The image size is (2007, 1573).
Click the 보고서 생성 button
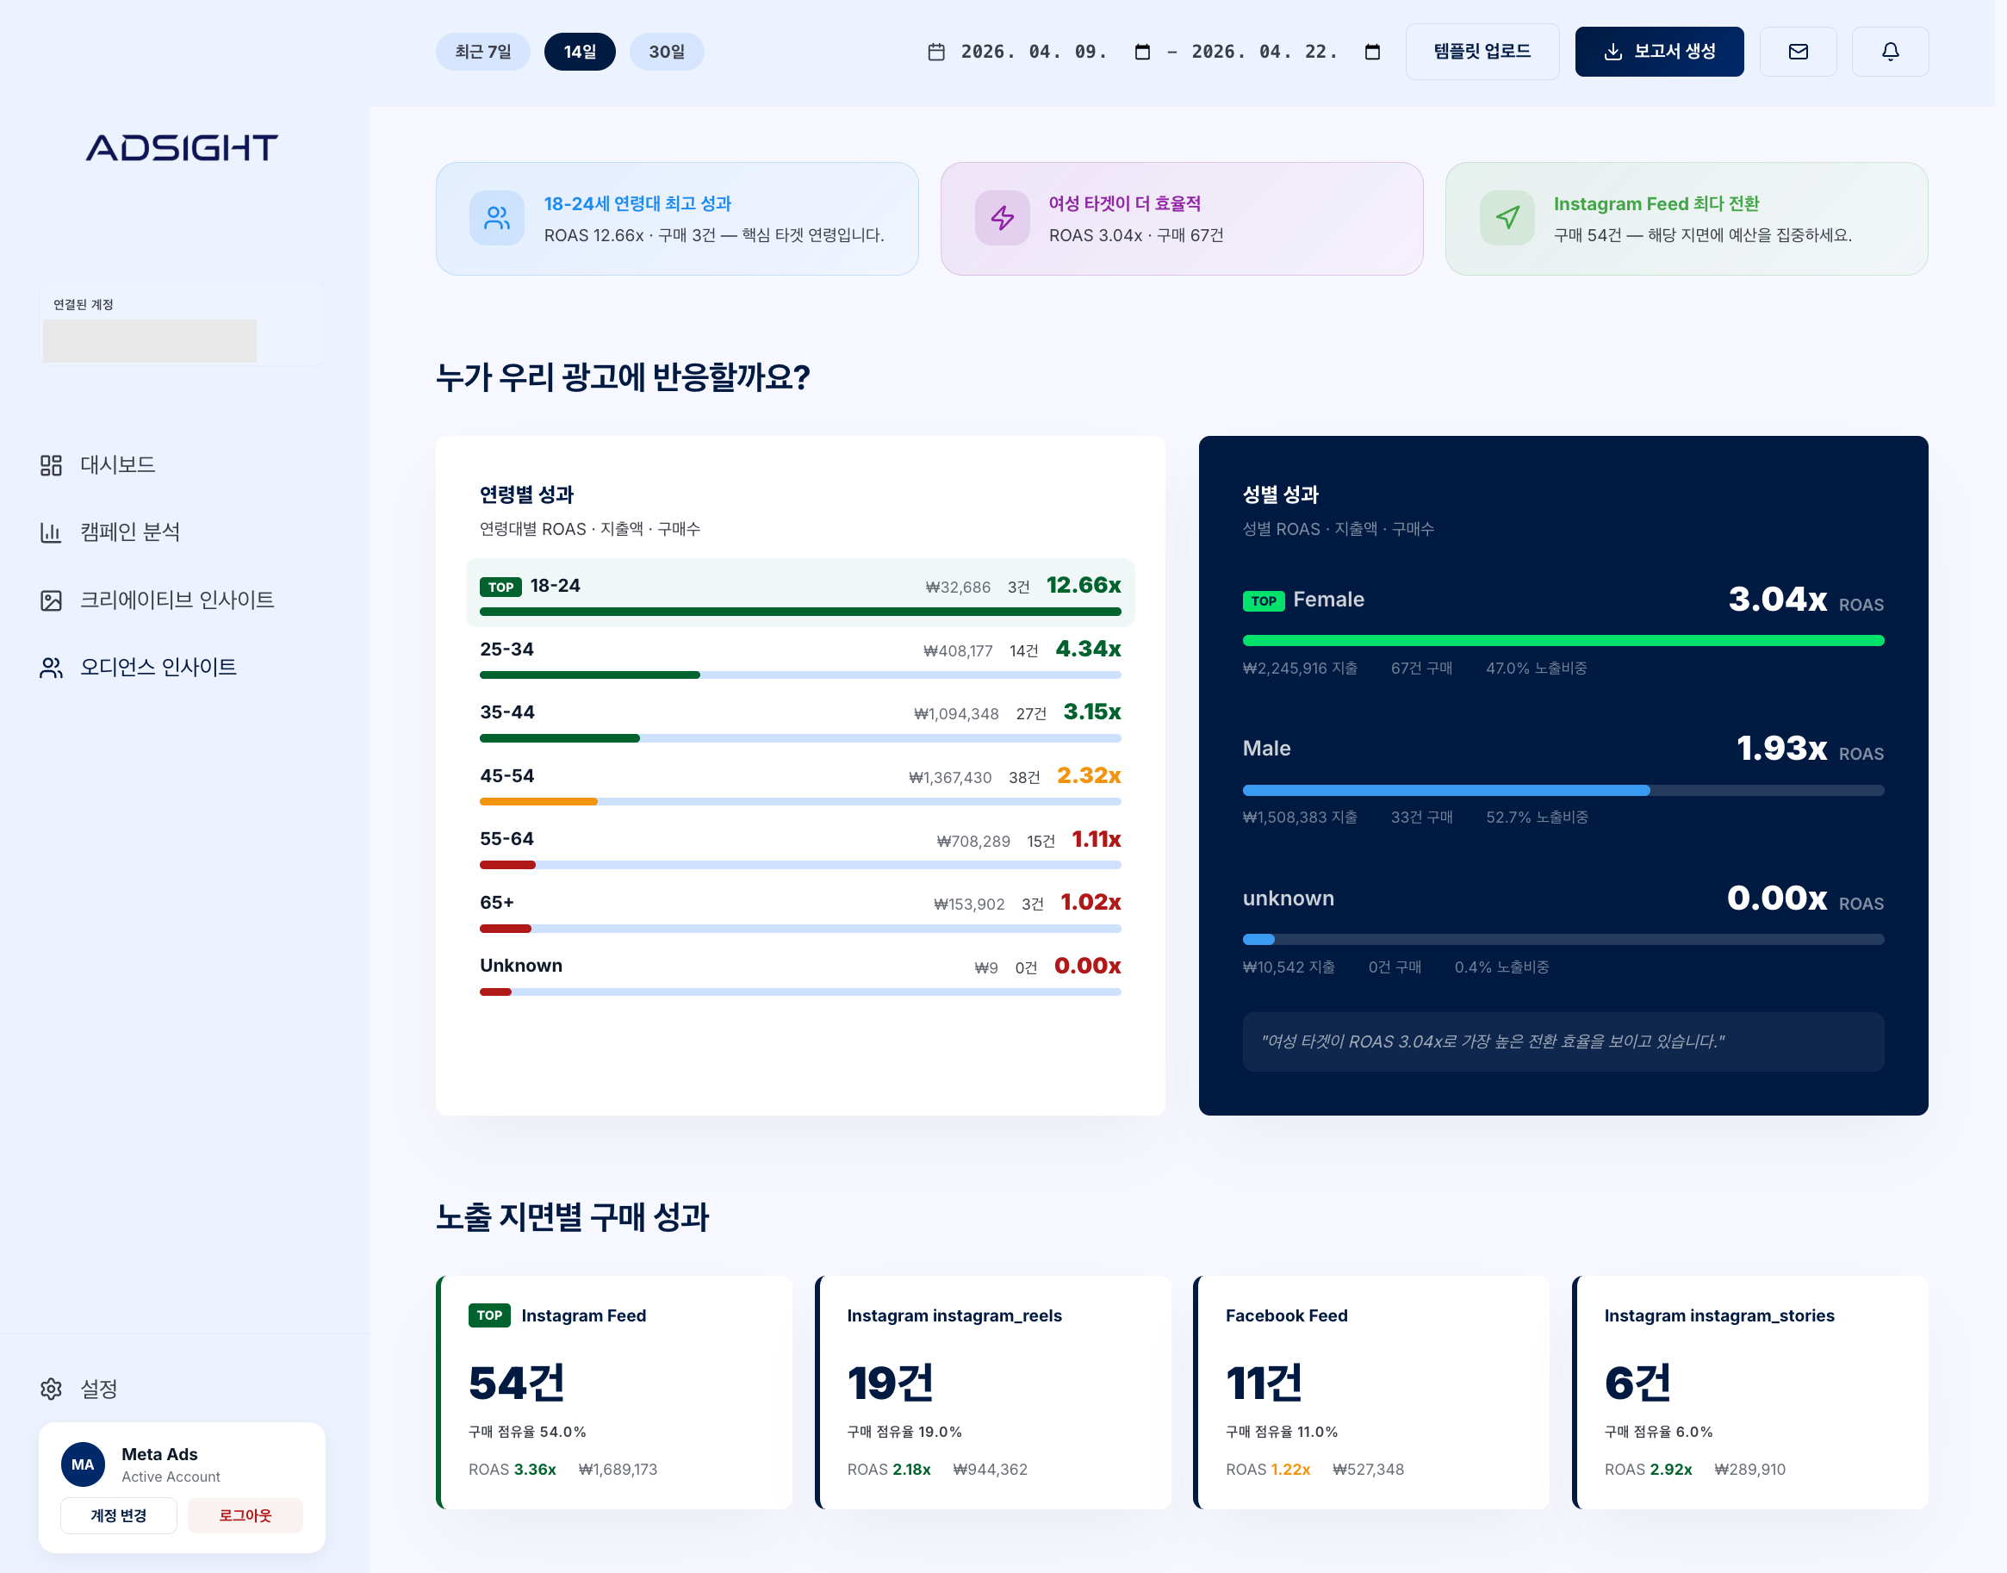click(1658, 52)
